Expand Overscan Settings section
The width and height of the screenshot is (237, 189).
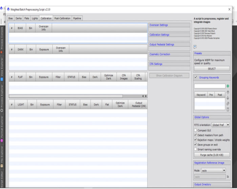(x=169, y=25)
